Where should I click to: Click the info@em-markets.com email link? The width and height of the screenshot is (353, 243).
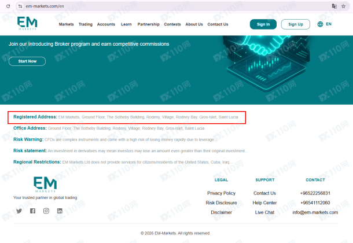[315, 212]
